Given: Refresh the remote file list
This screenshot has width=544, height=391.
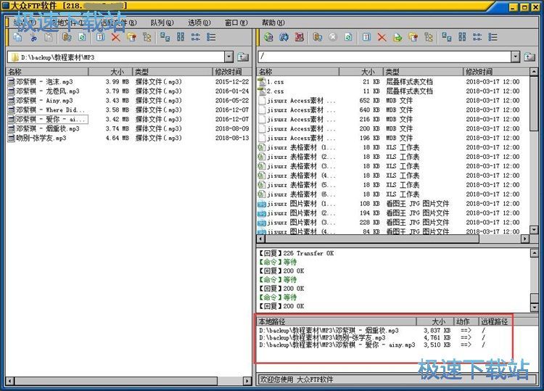Looking at the screenshot, I should [348, 37].
